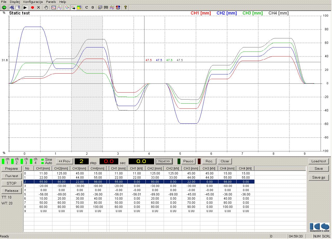Viewport: 332px width, 239px height.
Task: Click the Next >> step button
Action: click(164, 161)
